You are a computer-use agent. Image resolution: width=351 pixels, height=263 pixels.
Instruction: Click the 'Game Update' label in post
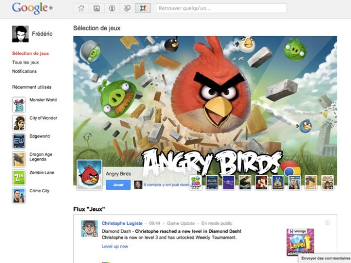tap(180, 223)
